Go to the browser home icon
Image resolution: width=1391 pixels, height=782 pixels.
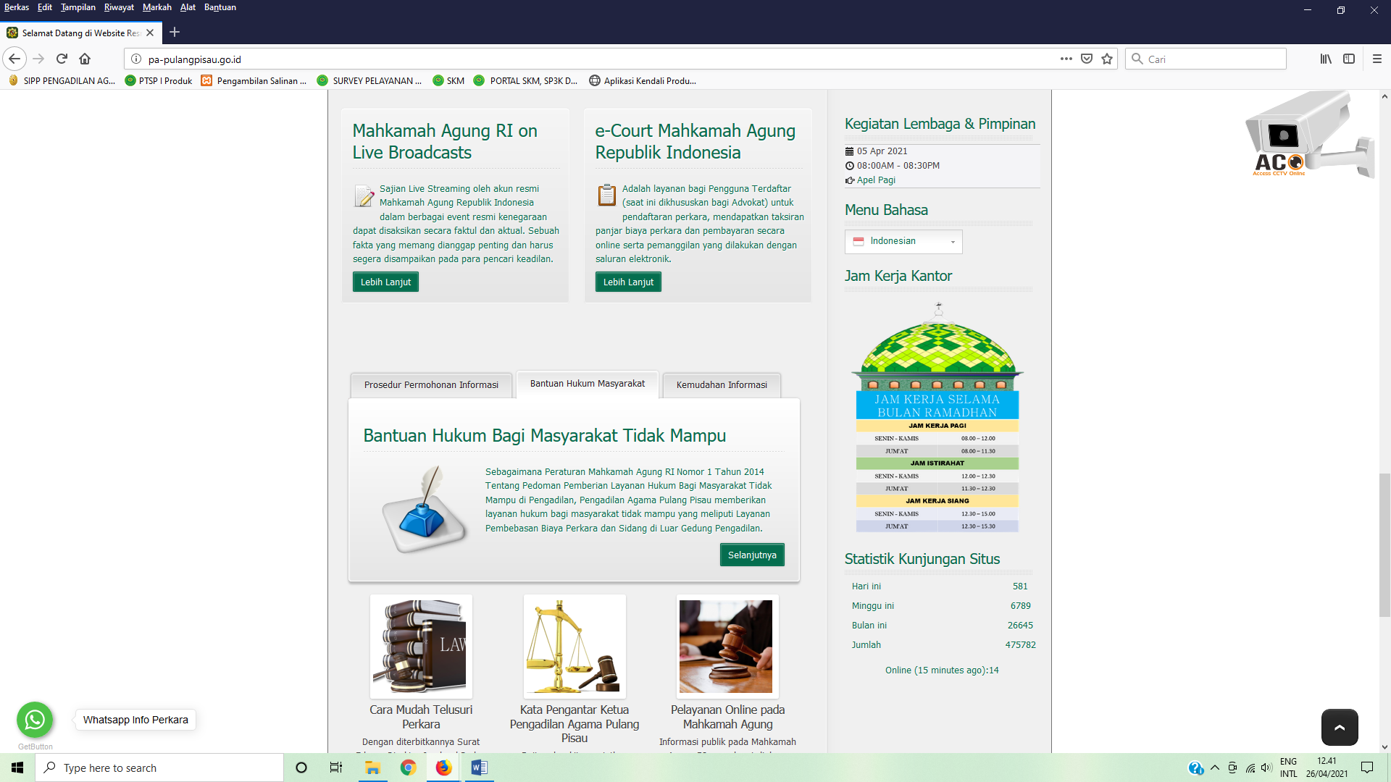point(85,59)
